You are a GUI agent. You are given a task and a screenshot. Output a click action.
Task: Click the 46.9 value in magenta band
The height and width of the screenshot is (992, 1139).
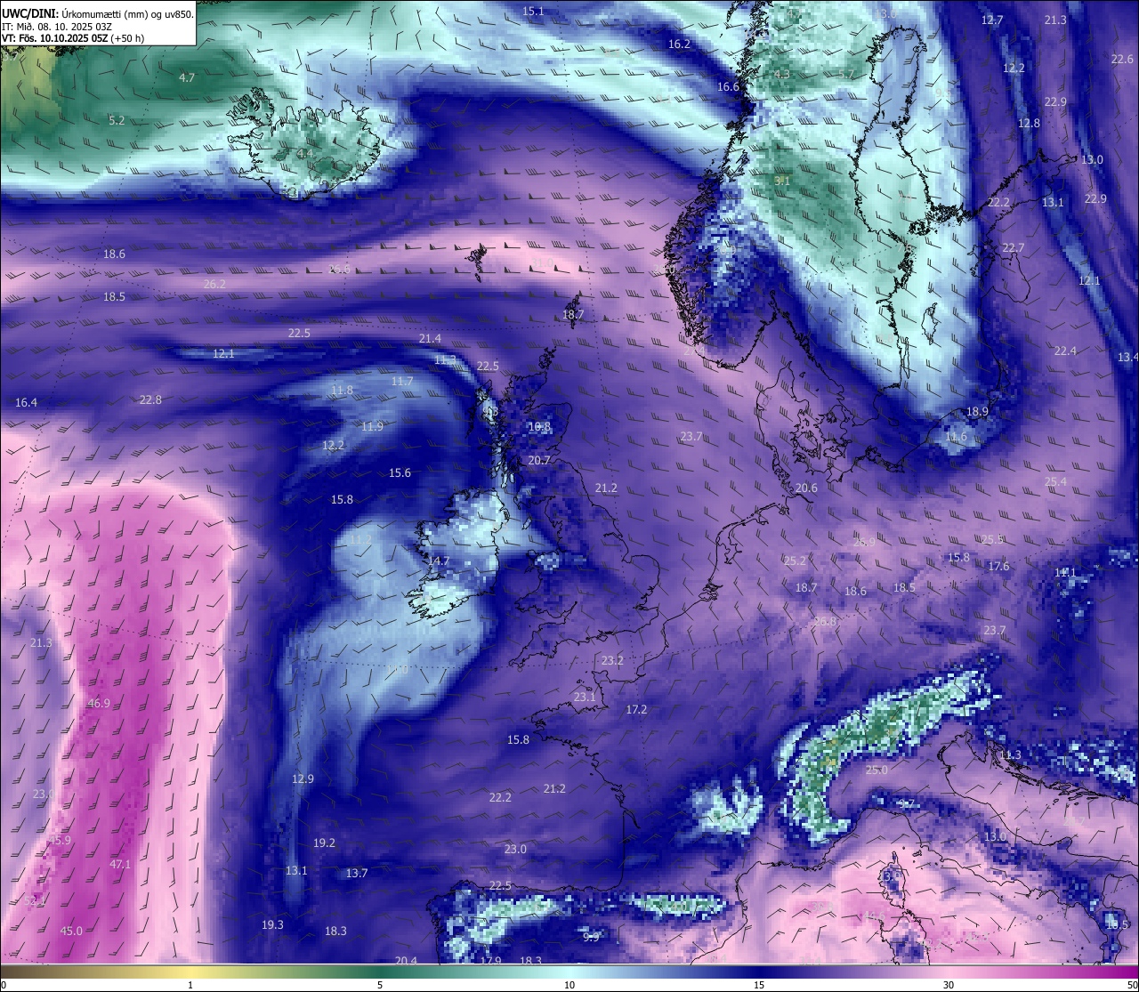pos(99,703)
